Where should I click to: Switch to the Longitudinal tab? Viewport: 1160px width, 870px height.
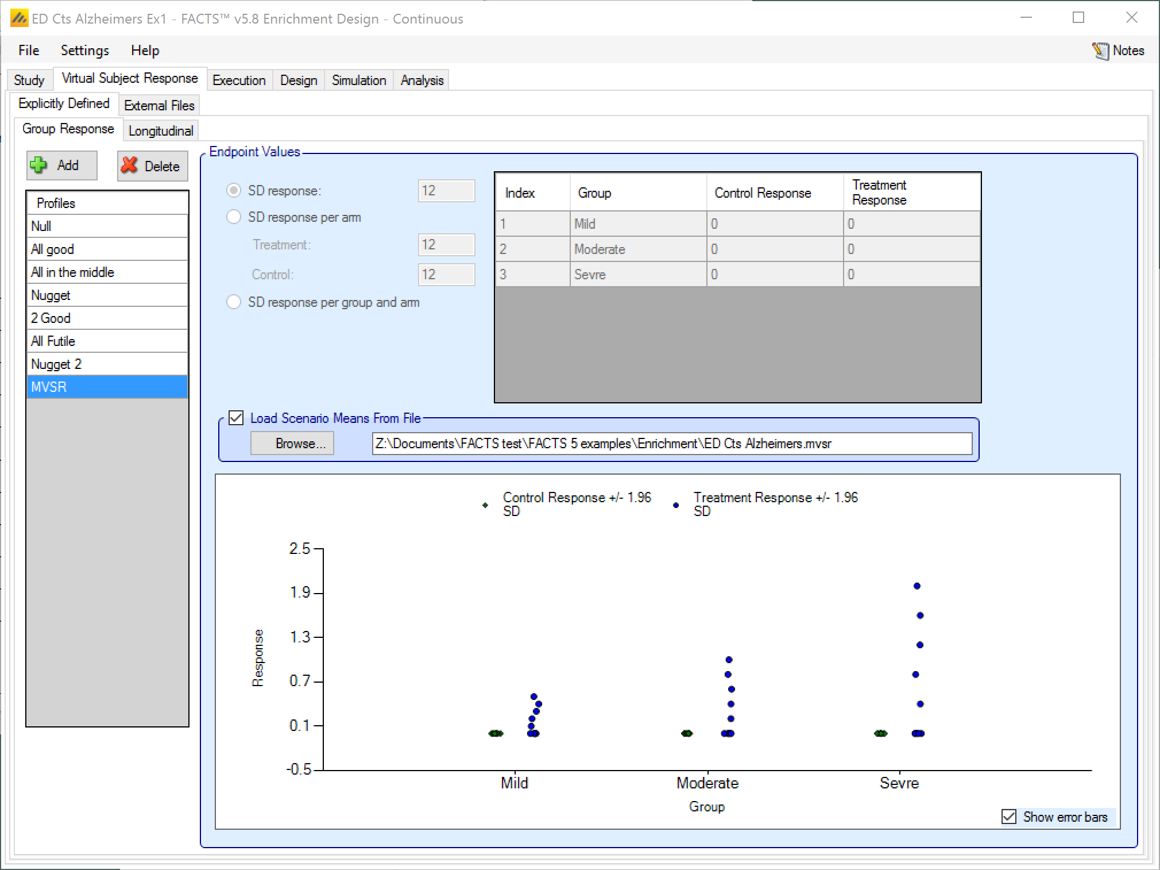[161, 131]
